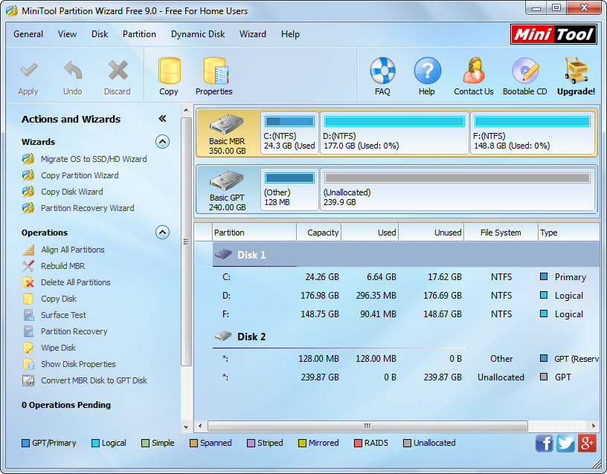Image resolution: width=607 pixels, height=474 pixels.
Task: Open the FAQ lifebuoy icon
Action: 382,71
